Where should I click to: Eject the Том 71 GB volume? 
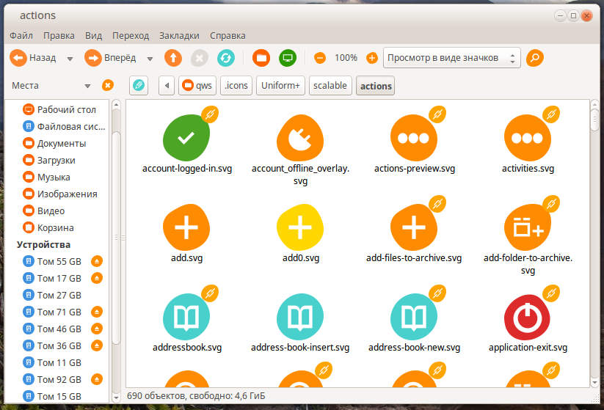[97, 312]
